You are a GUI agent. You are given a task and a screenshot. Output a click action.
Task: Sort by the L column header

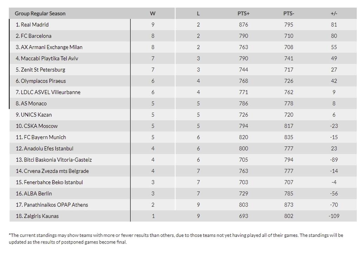coord(198,14)
